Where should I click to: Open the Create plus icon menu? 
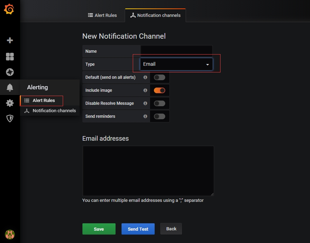pyautogui.click(x=10, y=40)
